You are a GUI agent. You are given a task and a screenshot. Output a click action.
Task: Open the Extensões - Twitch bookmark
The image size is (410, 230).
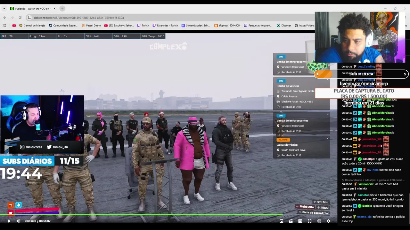[x=165, y=26]
